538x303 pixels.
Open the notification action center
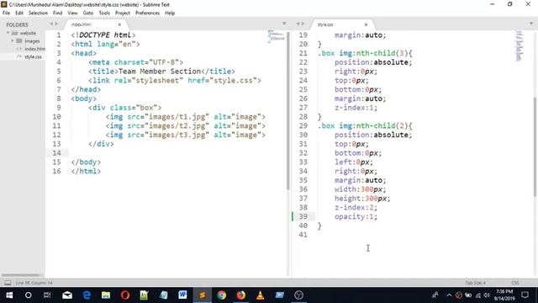point(525,295)
